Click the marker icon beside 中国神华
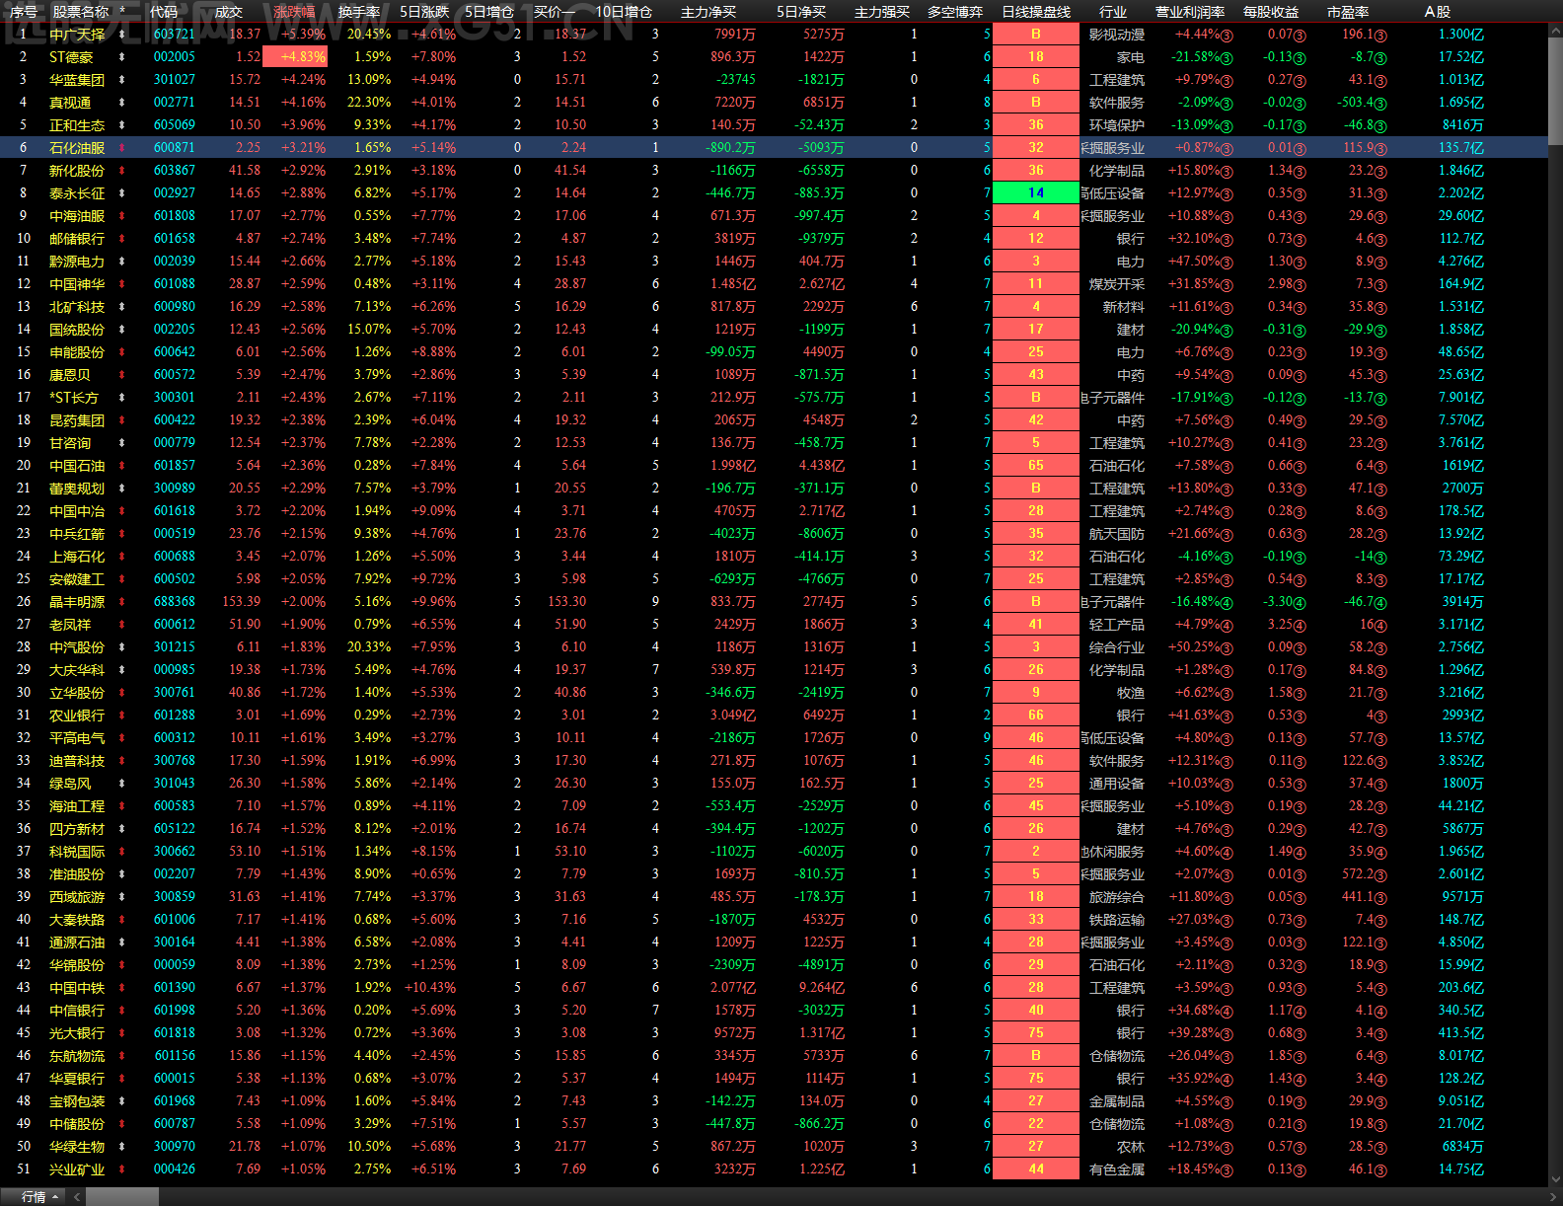Screen dimensions: 1563x1206 (122, 284)
